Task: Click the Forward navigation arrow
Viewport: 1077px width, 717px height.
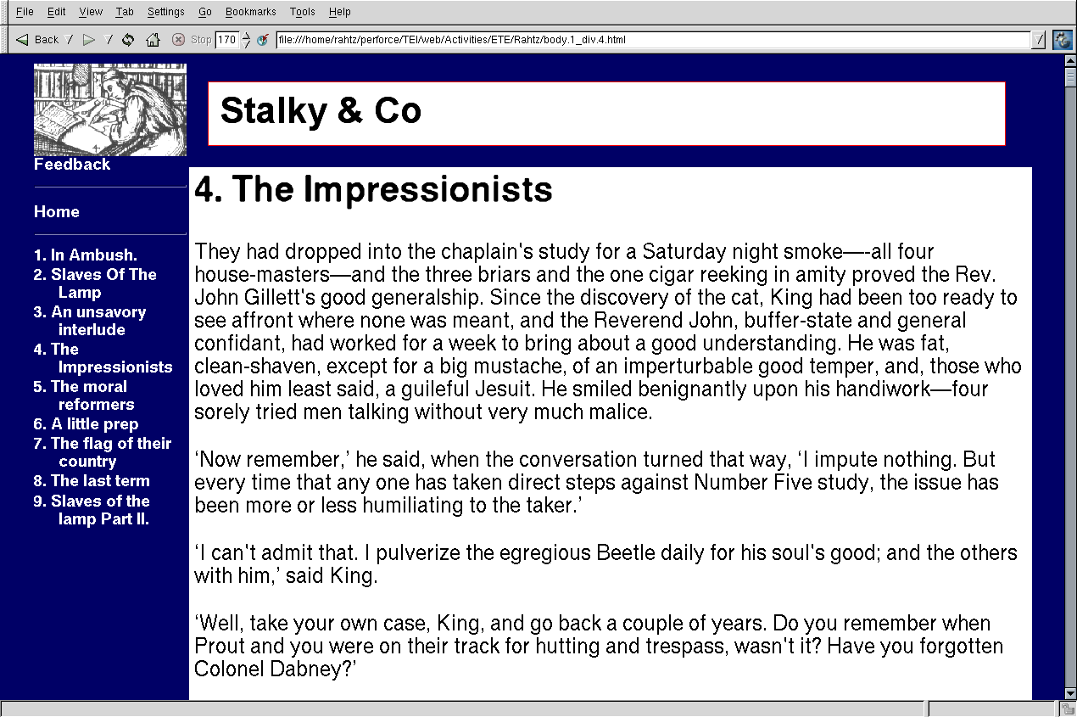Action: (x=88, y=39)
